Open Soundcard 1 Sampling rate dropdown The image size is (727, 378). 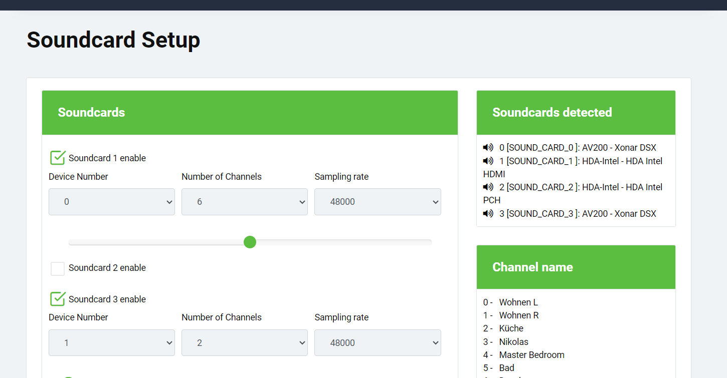pos(378,202)
